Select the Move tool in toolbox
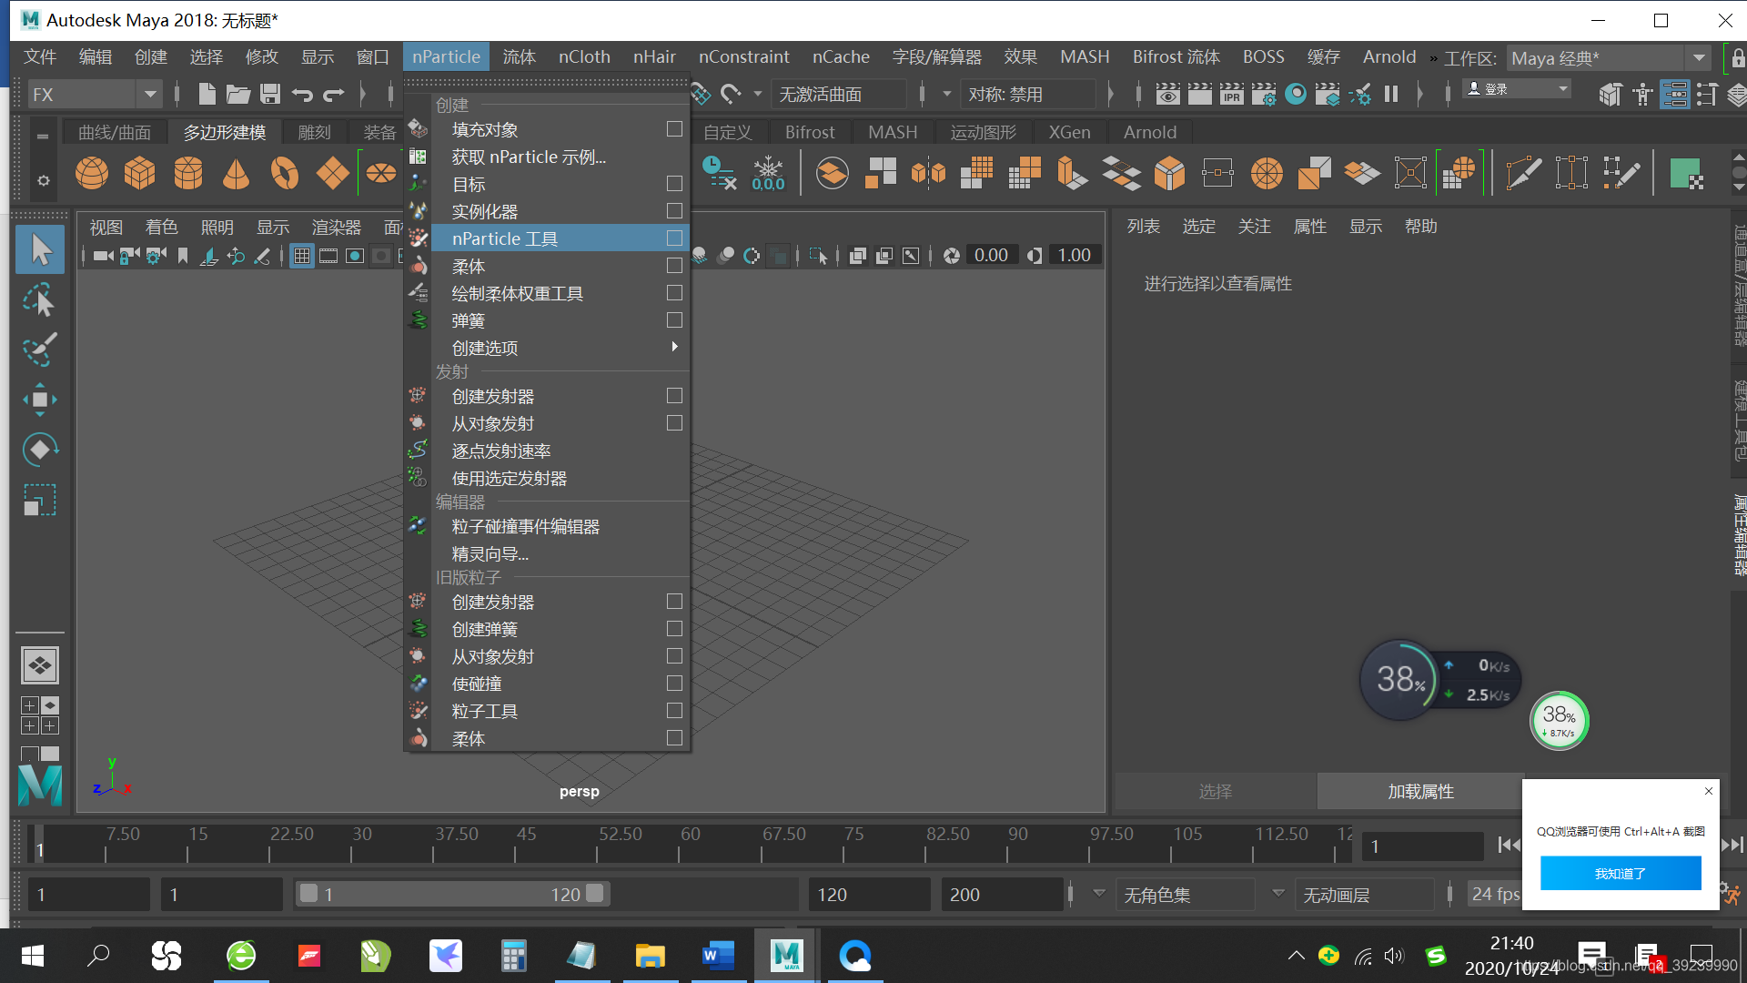1747x983 pixels. tap(39, 400)
